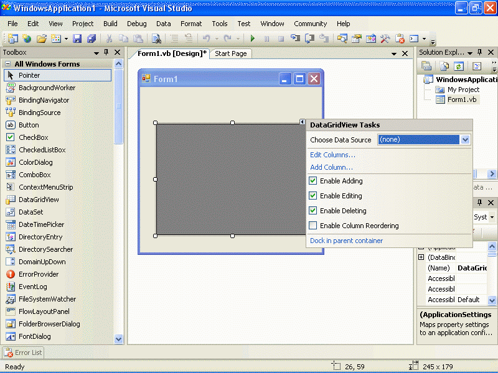Click View Code icon in Solution Explorer
The height and width of the screenshot is (373, 498).
(477, 66)
